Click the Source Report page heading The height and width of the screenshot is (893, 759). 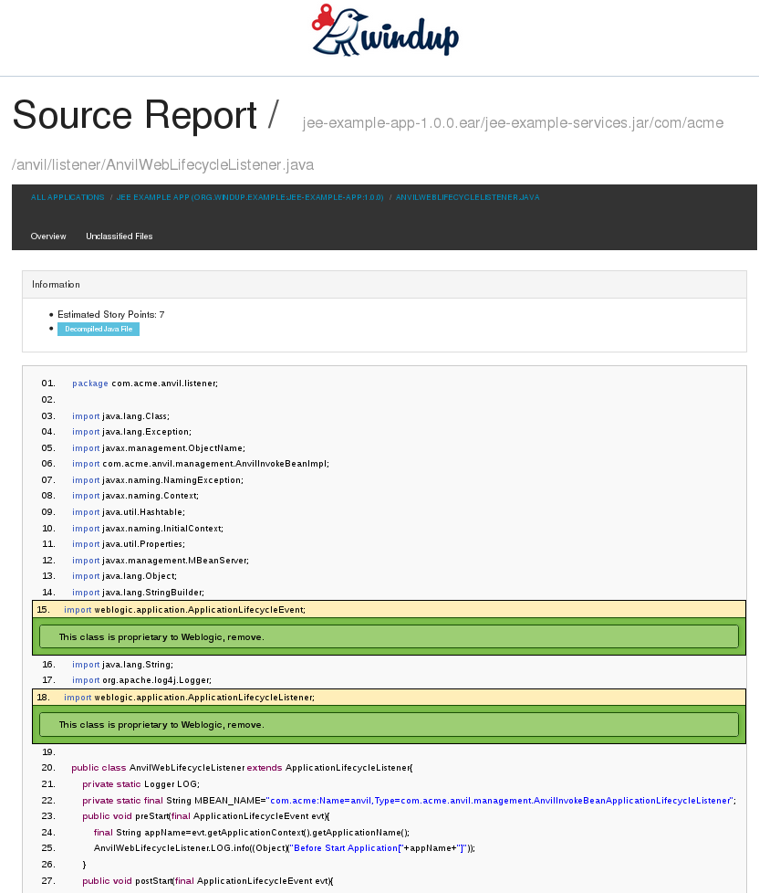click(x=134, y=116)
